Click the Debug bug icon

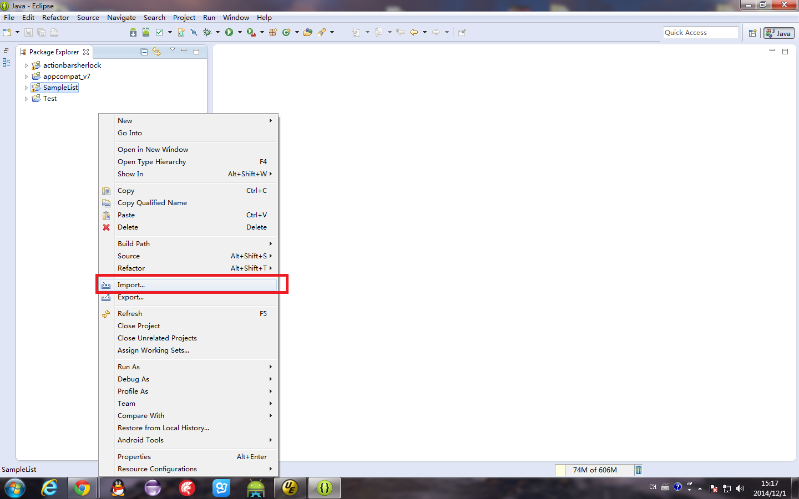207,32
